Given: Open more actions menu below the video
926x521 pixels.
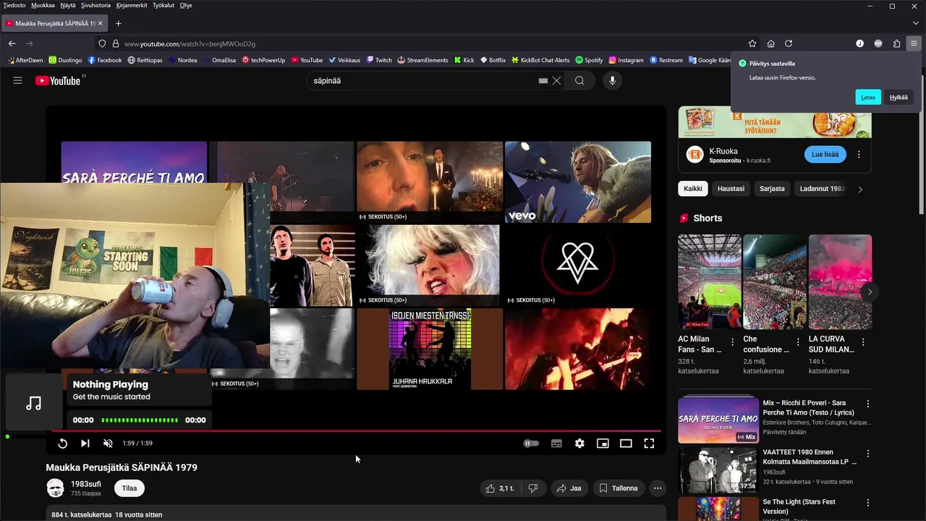Looking at the screenshot, I should [x=658, y=488].
